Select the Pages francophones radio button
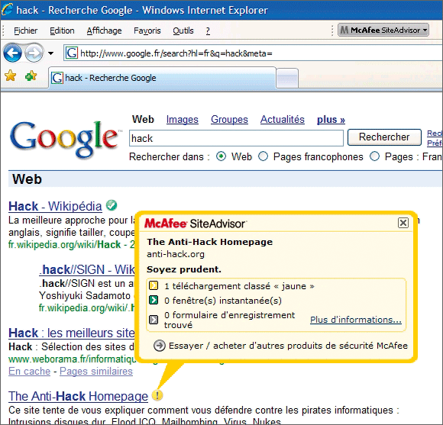The width and height of the screenshot is (443, 425). pyautogui.click(x=263, y=156)
